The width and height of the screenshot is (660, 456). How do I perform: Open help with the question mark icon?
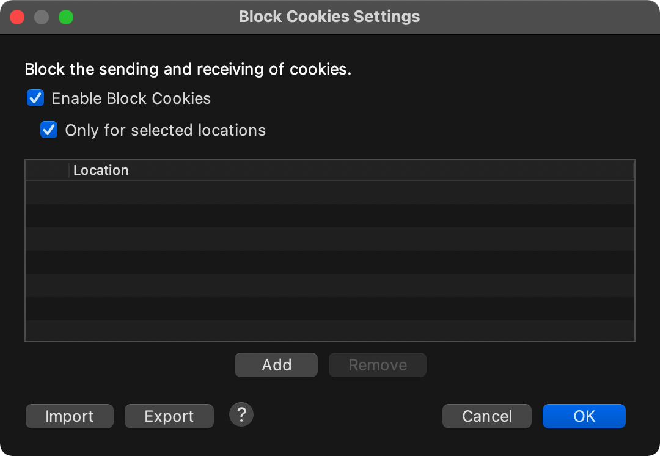pyautogui.click(x=241, y=415)
